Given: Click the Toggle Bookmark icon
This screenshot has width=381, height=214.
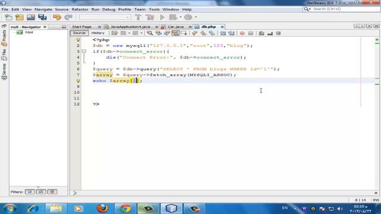Looking at the screenshot, I should click(x=212, y=33).
